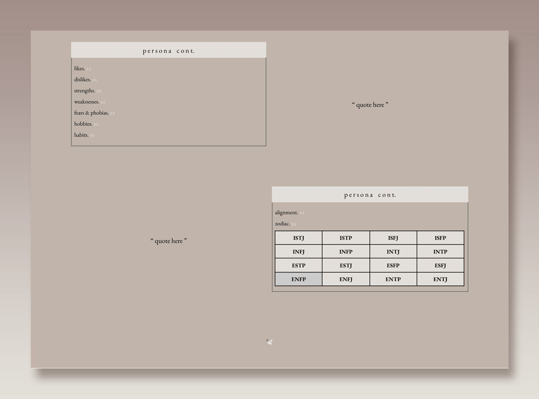The image size is (539, 399).
Task: Click the "weaknesses." label
Action: 87,102
